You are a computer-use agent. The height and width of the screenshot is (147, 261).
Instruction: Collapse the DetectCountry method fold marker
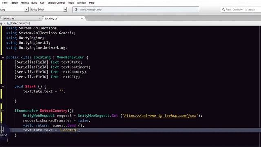(3, 111)
